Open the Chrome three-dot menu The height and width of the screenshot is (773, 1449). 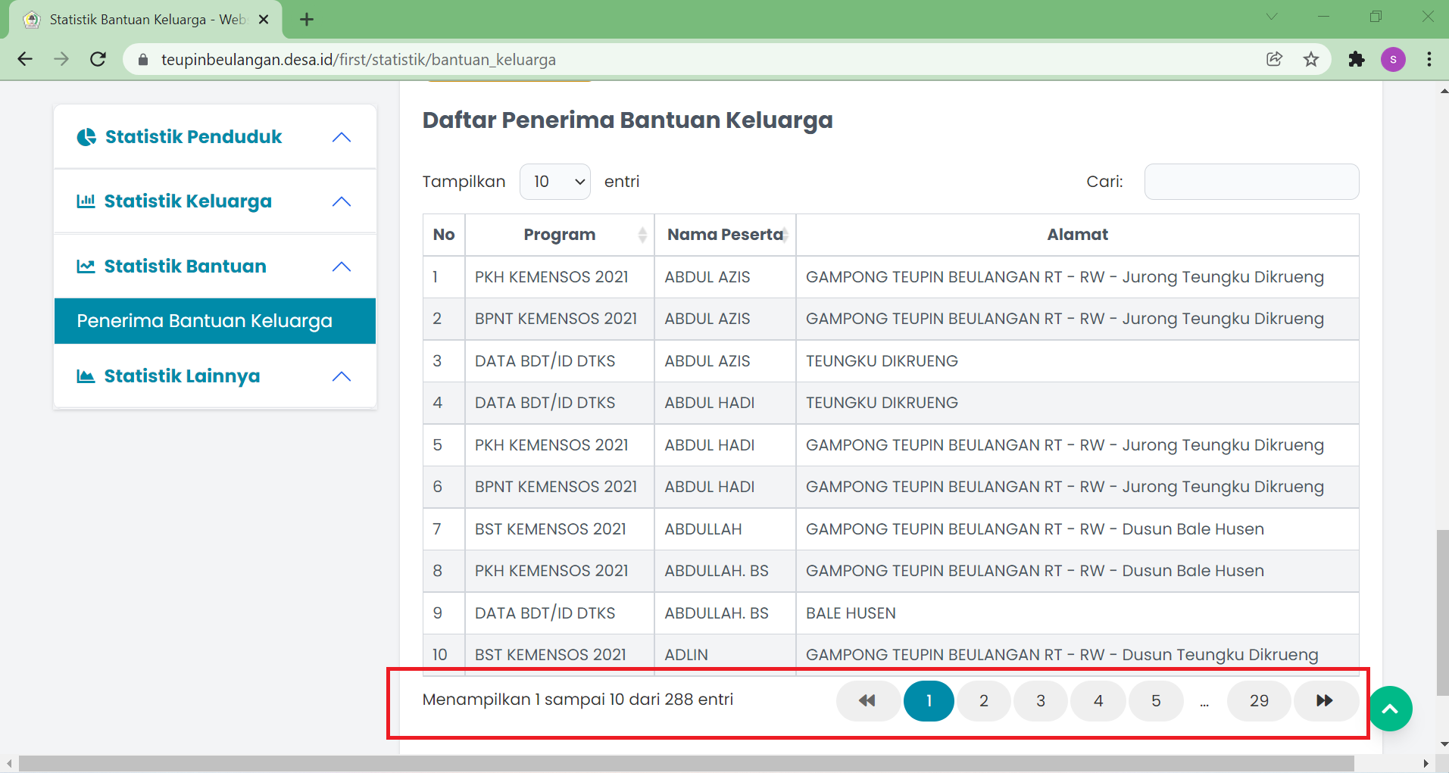(1429, 59)
